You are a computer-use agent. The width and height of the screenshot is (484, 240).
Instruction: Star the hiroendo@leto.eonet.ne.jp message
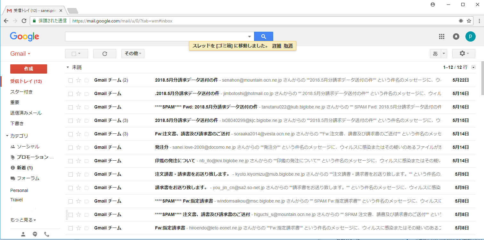tap(78, 228)
